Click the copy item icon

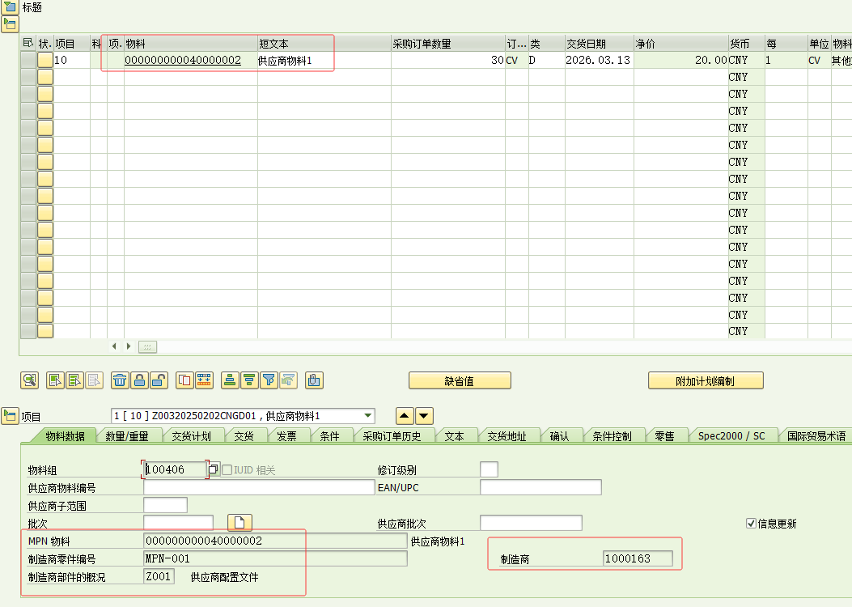pos(184,380)
